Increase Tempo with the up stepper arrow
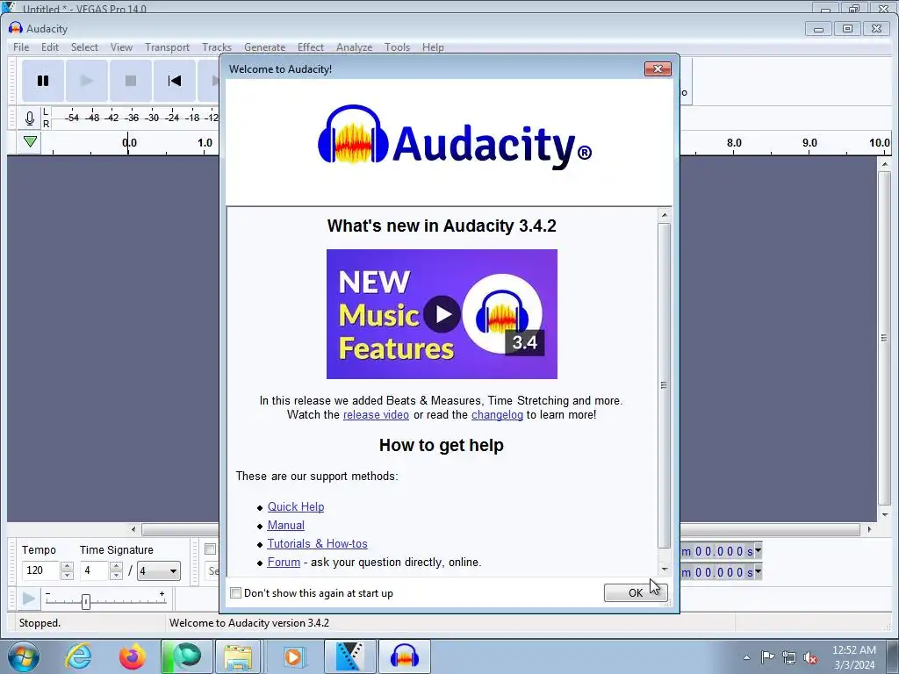Image resolution: width=899 pixels, height=674 pixels. tap(67, 566)
